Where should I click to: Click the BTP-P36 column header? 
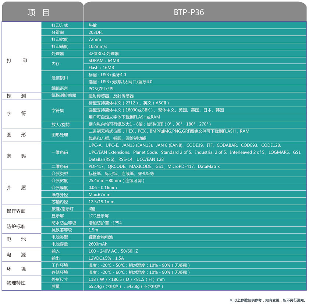[x=189, y=12]
